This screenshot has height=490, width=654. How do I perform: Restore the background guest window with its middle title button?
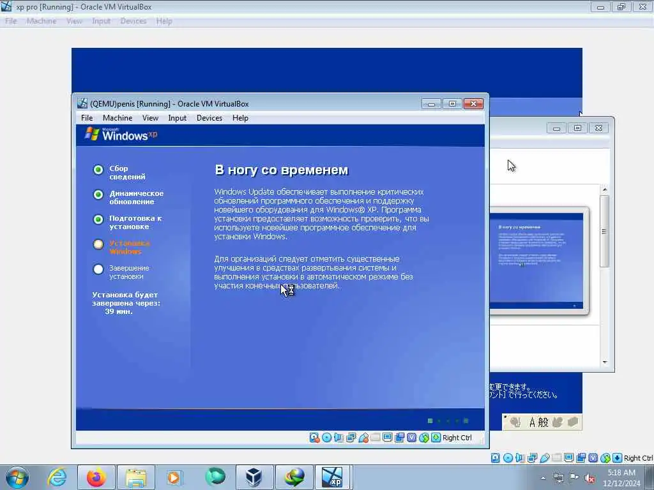[577, 128]
